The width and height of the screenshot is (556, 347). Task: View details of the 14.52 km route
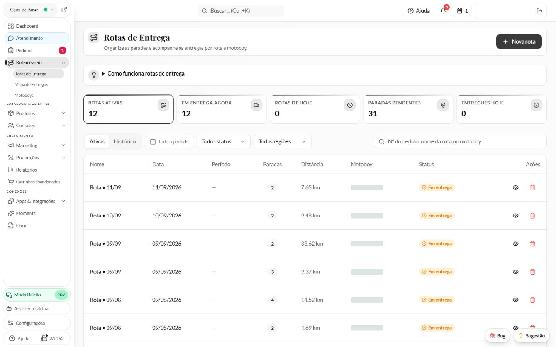[515, 300]
